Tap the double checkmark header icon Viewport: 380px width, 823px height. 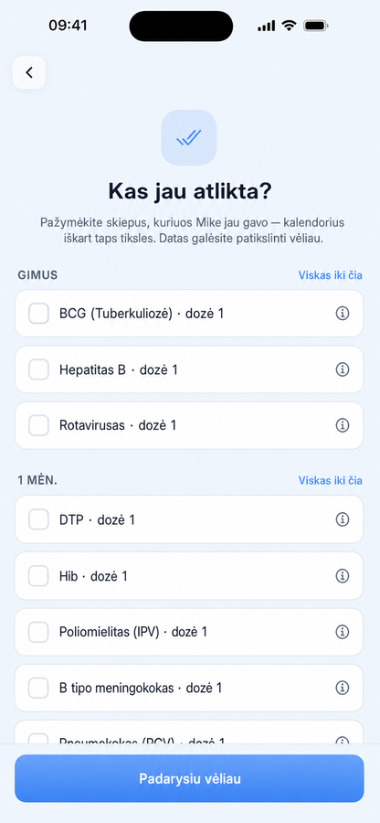pyautogui.click(x=189, y=137)
